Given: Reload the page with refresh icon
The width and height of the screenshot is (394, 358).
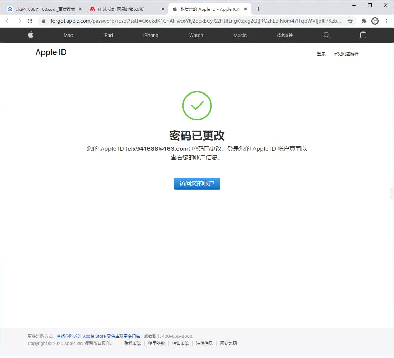Looking at the screenshot, I should [x=30, y=21].
